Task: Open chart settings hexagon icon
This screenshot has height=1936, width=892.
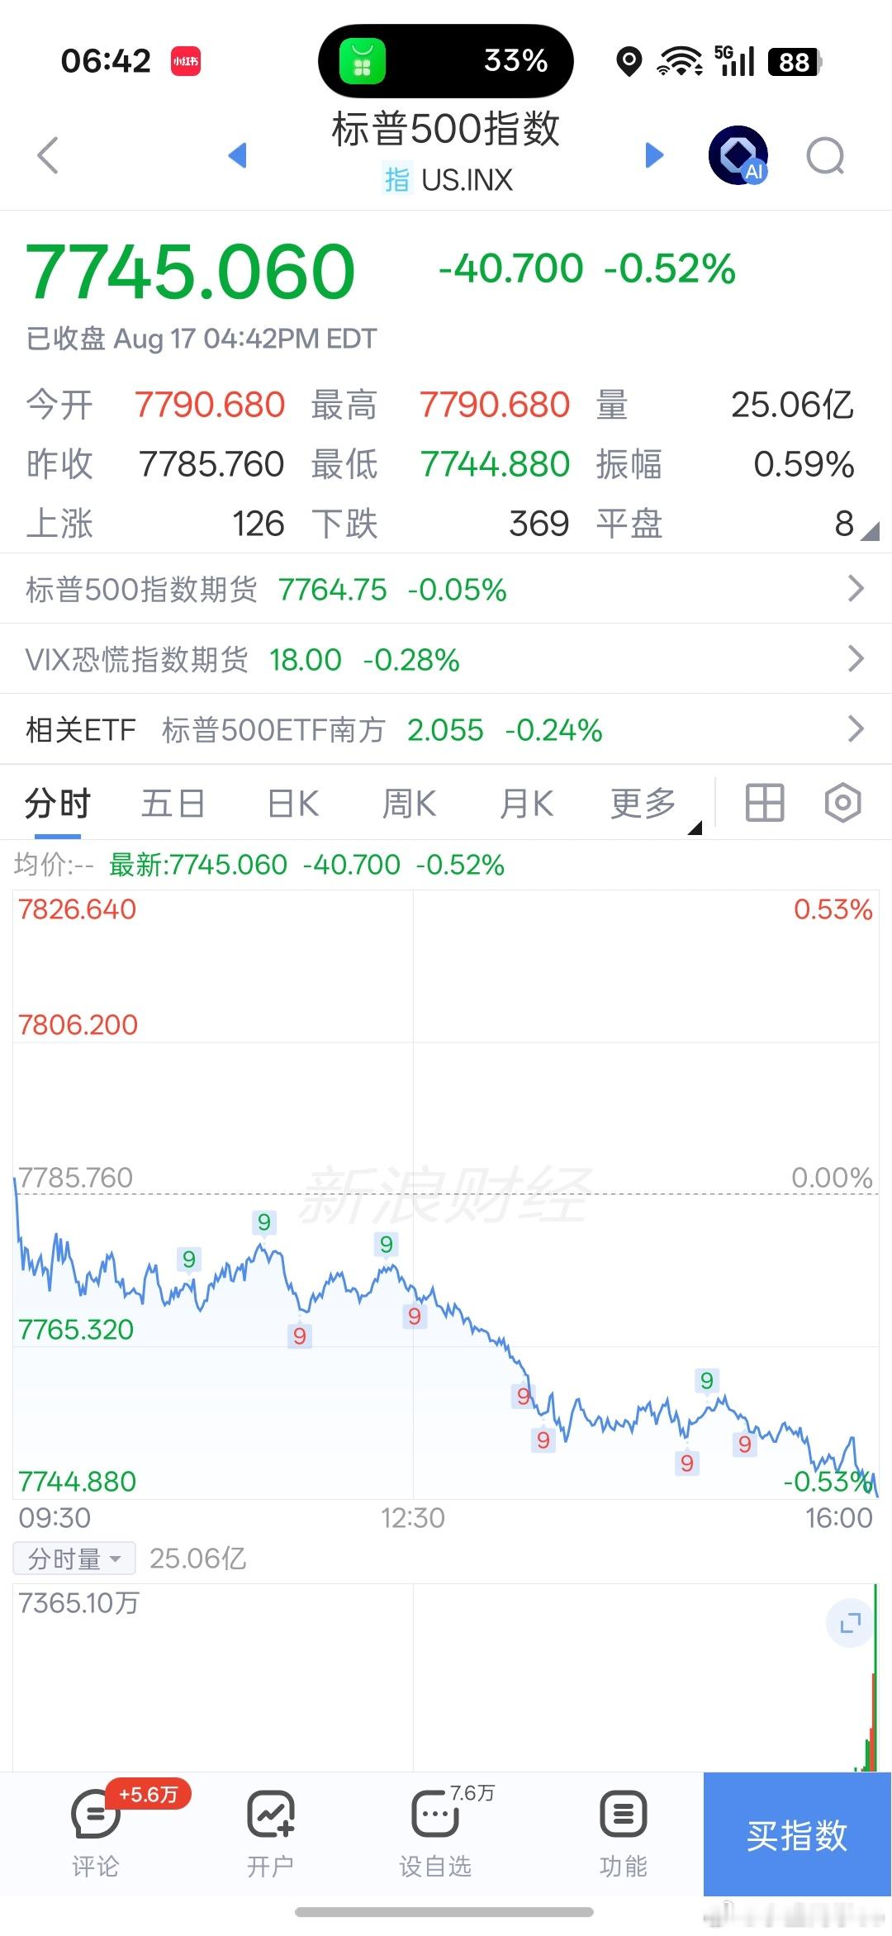Action: point(843,803)
